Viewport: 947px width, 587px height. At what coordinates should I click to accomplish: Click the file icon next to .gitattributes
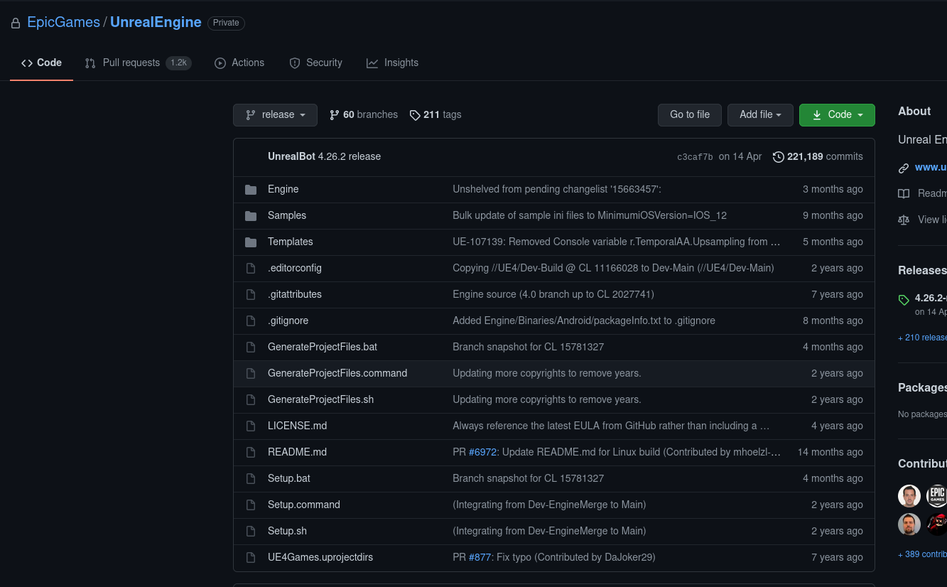pos(251,294)
